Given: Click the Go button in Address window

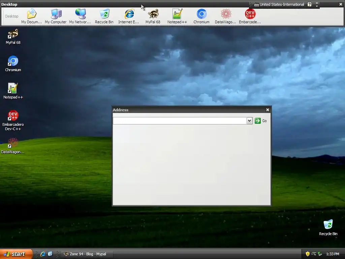Looking at the screenshot, I should coord(261,121).
